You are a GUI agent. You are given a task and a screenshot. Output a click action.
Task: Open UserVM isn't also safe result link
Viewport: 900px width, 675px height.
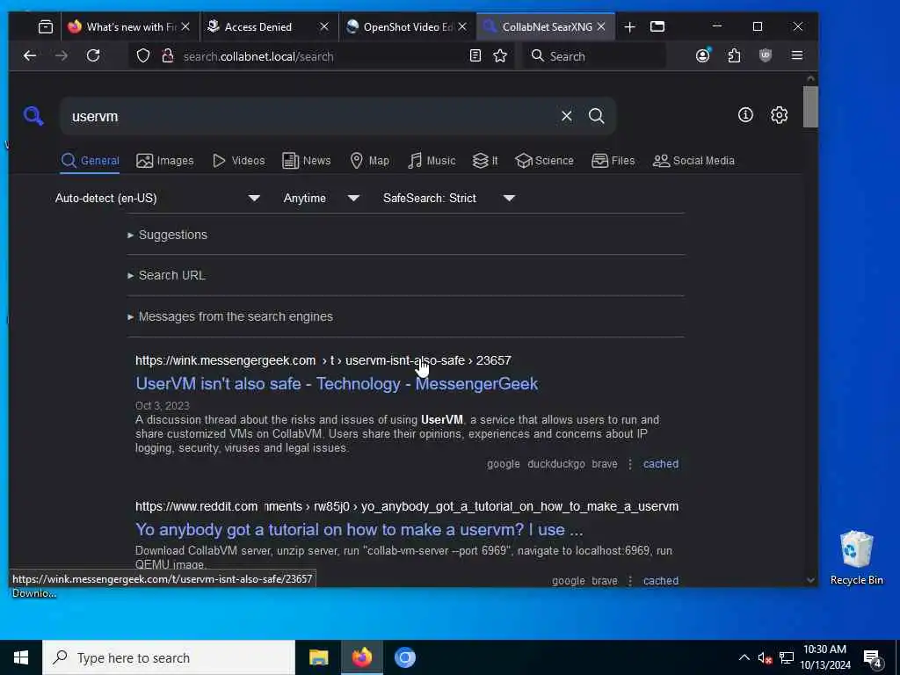pyautogui.click(x=337, y=383)
